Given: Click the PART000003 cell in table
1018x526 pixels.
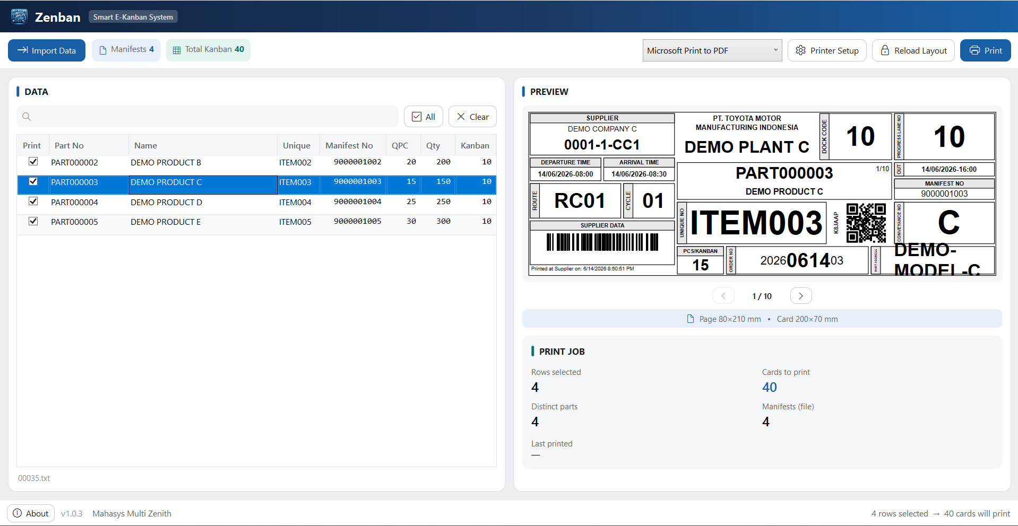Looking at the screenshot, I should coord(89,182).
